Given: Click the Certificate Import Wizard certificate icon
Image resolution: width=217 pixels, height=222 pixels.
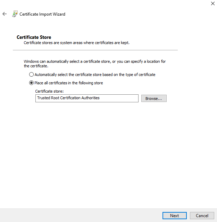Looking at the screenshot, I should point(15,14).
